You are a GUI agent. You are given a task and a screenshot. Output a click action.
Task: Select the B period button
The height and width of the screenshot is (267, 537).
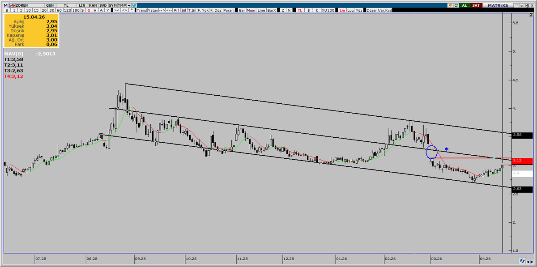pos(7,10)
